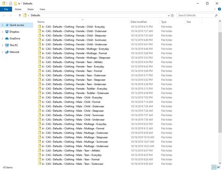Screen dimensions: 222x170
Task: Click the New folder quick access icon
Action: coord(15,3)
